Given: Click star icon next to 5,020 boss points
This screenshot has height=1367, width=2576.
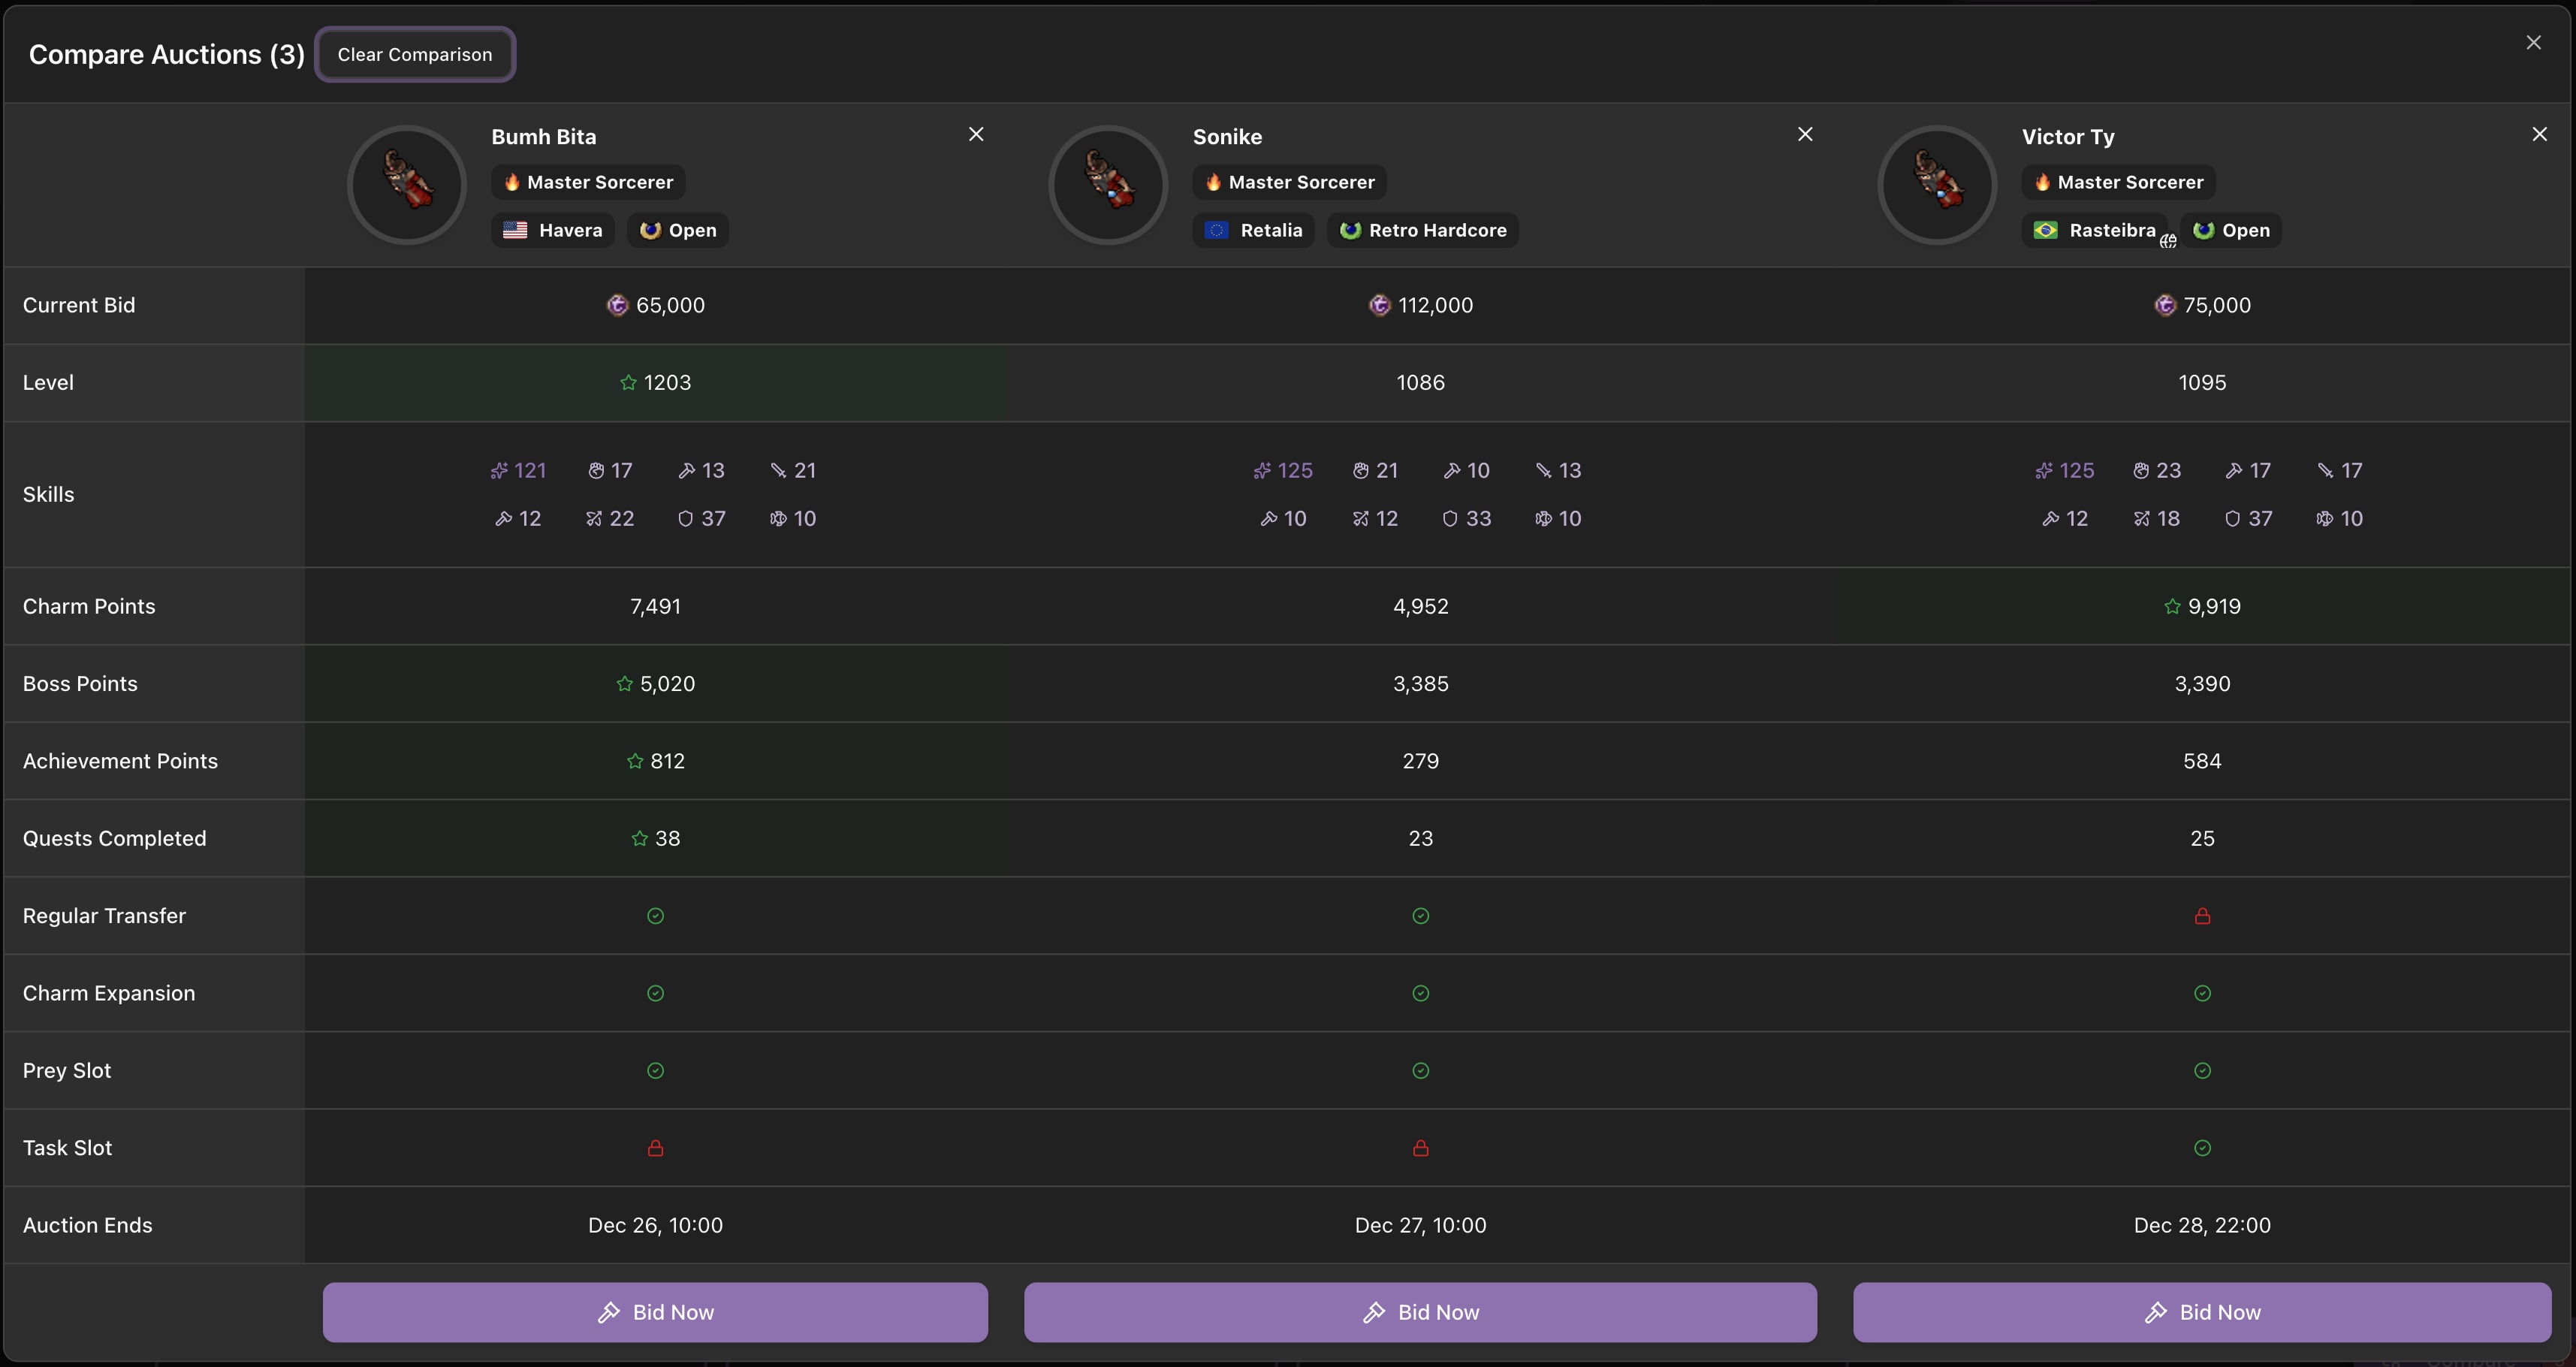Looking at the screenshot, I should pyautogui.click(x=624, y=684).
